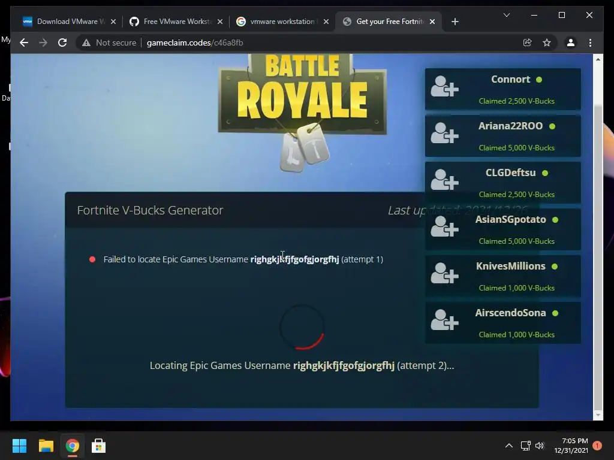Click the vertical scrollbar thumb
The image size is (614, 460).
[x=598, y=256]
